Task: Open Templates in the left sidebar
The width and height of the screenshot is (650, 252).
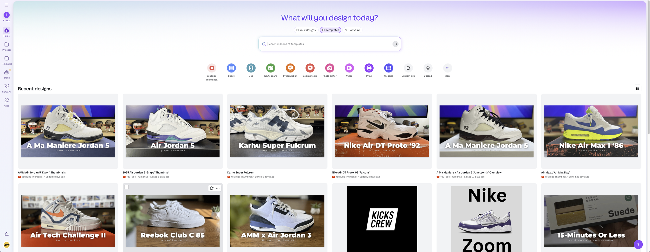Action: [6, 60]
